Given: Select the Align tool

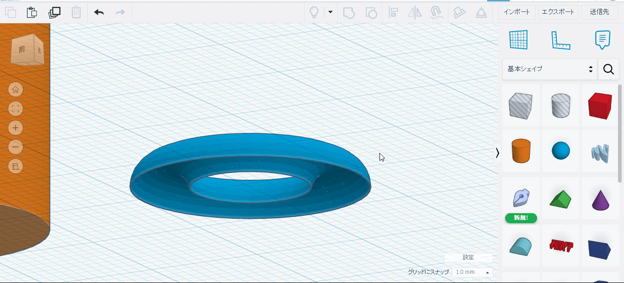Looking at the screenshot, I should [394, 12].
